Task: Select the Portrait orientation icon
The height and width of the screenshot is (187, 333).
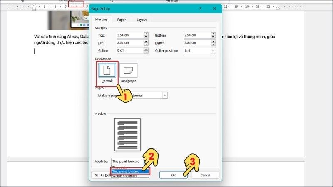Action: click(107, 71)
